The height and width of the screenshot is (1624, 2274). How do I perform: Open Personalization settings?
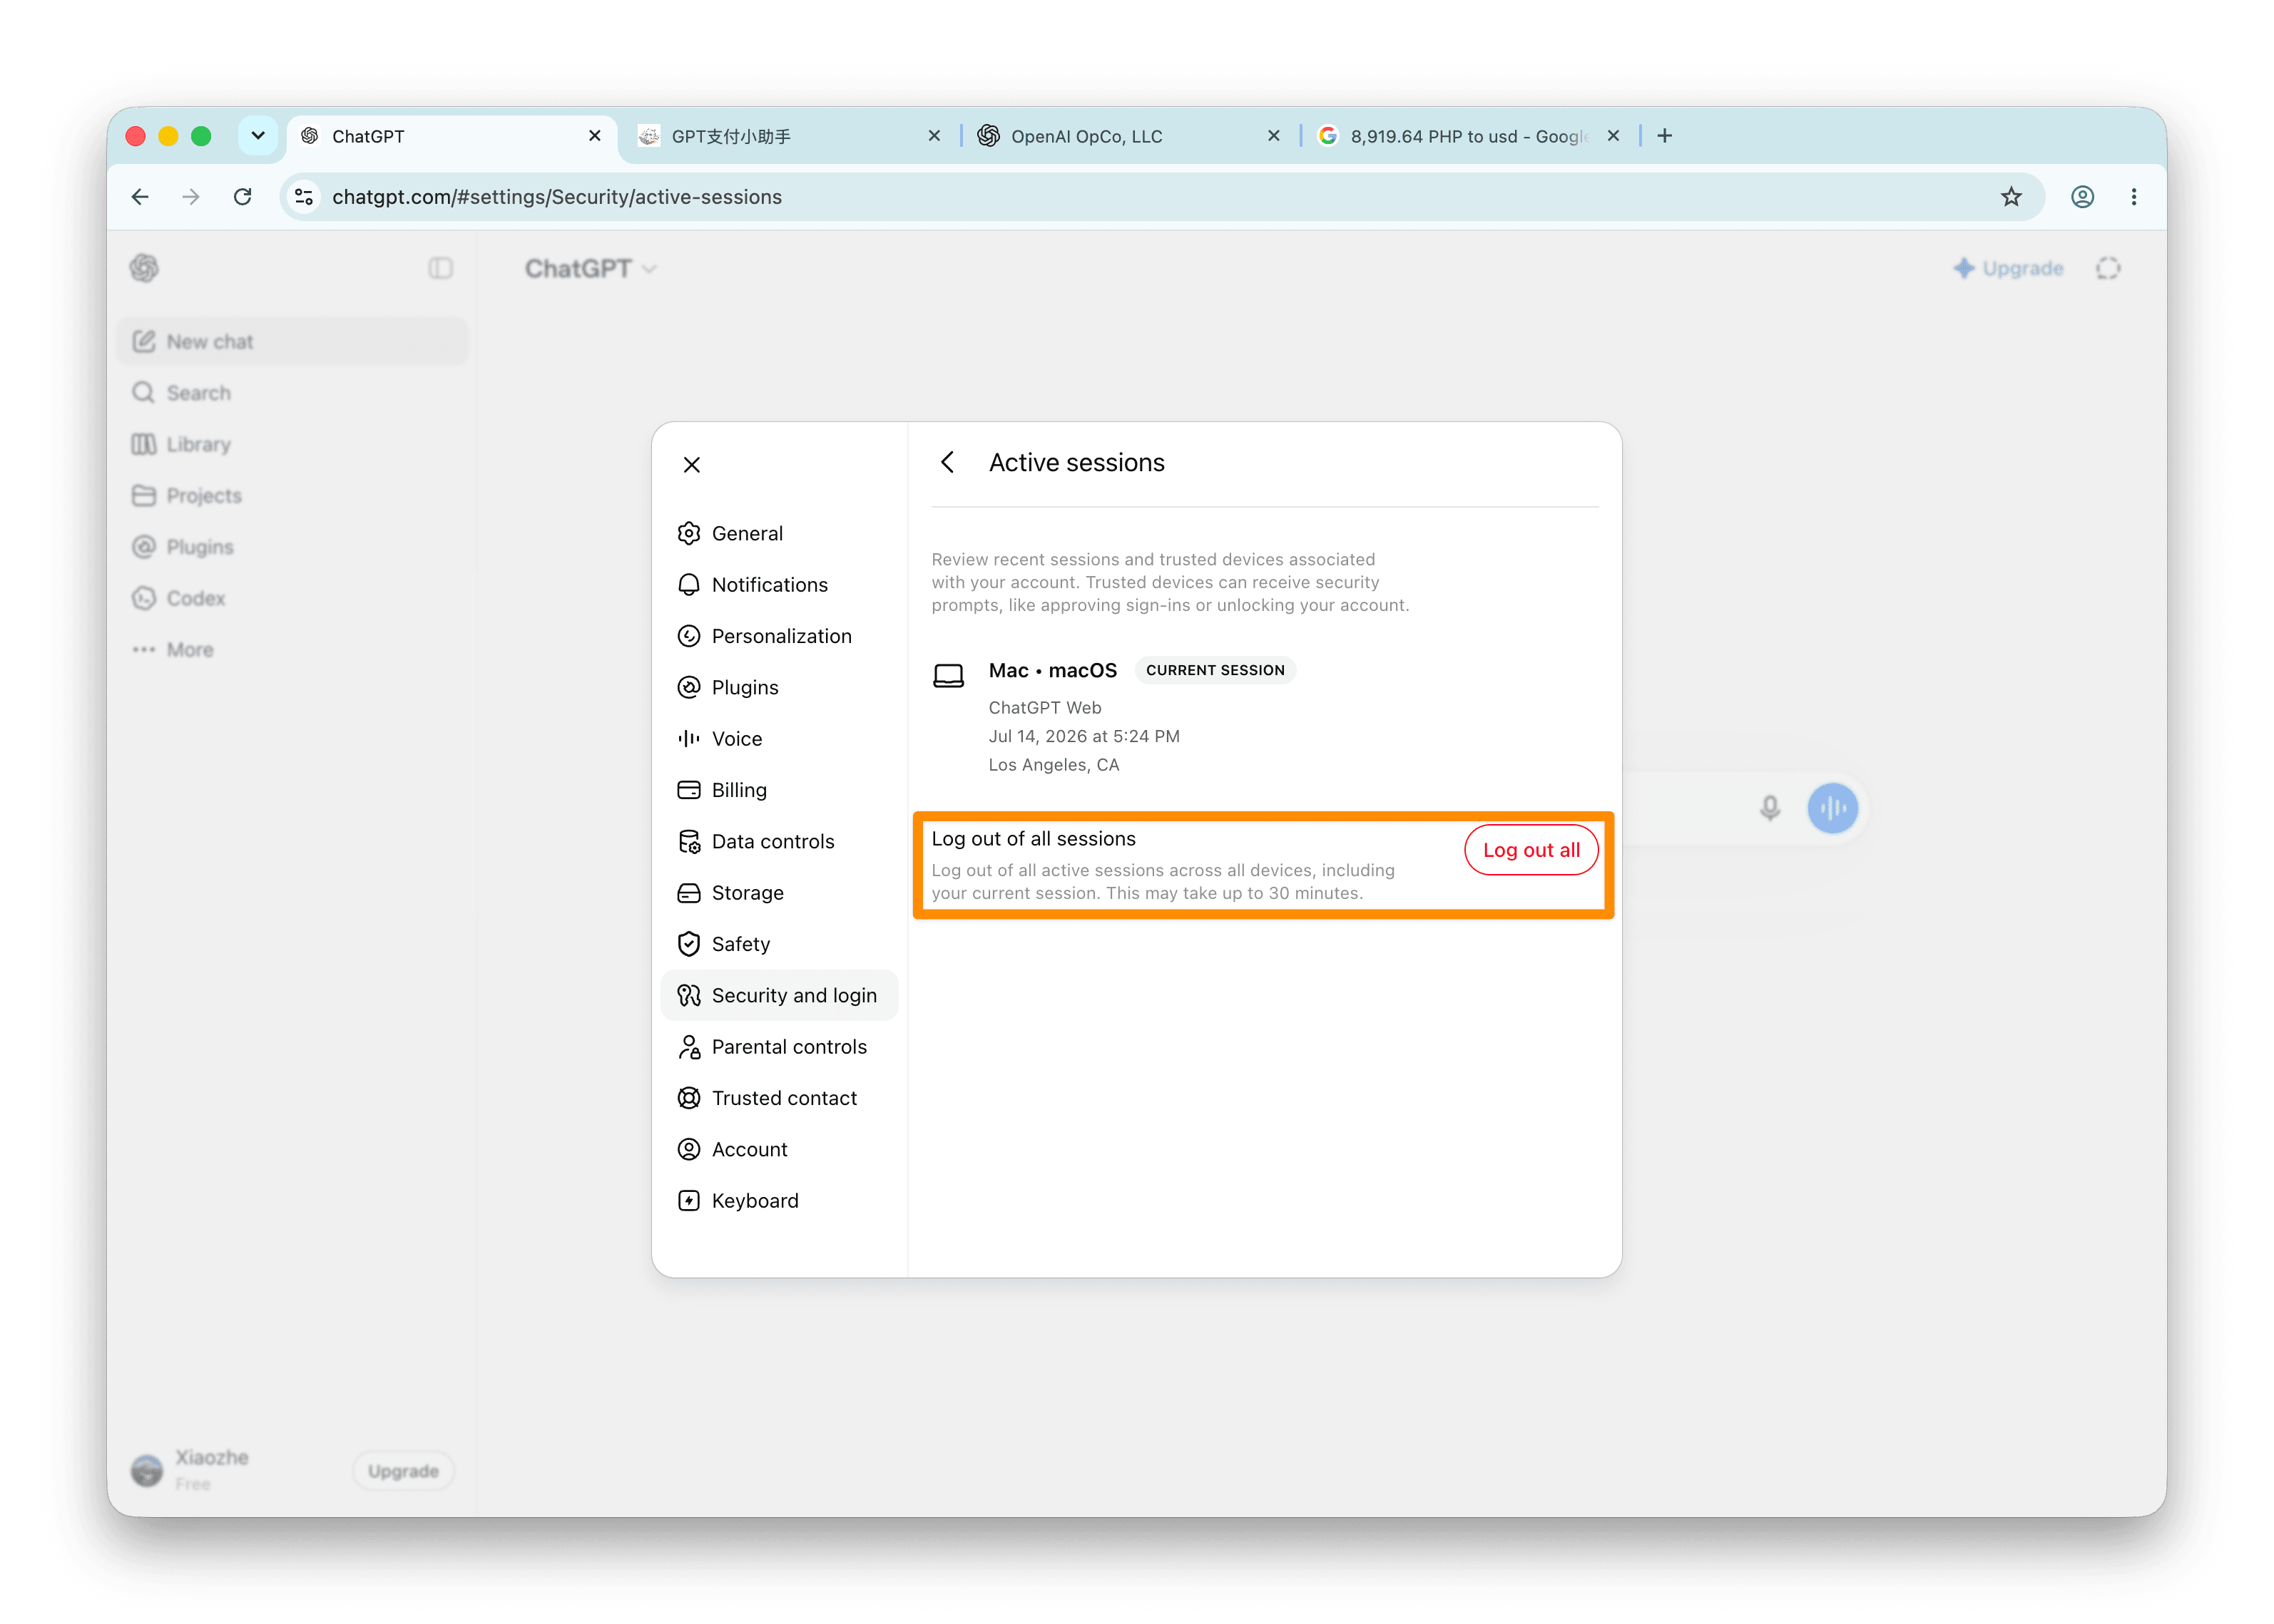point(780,636)
